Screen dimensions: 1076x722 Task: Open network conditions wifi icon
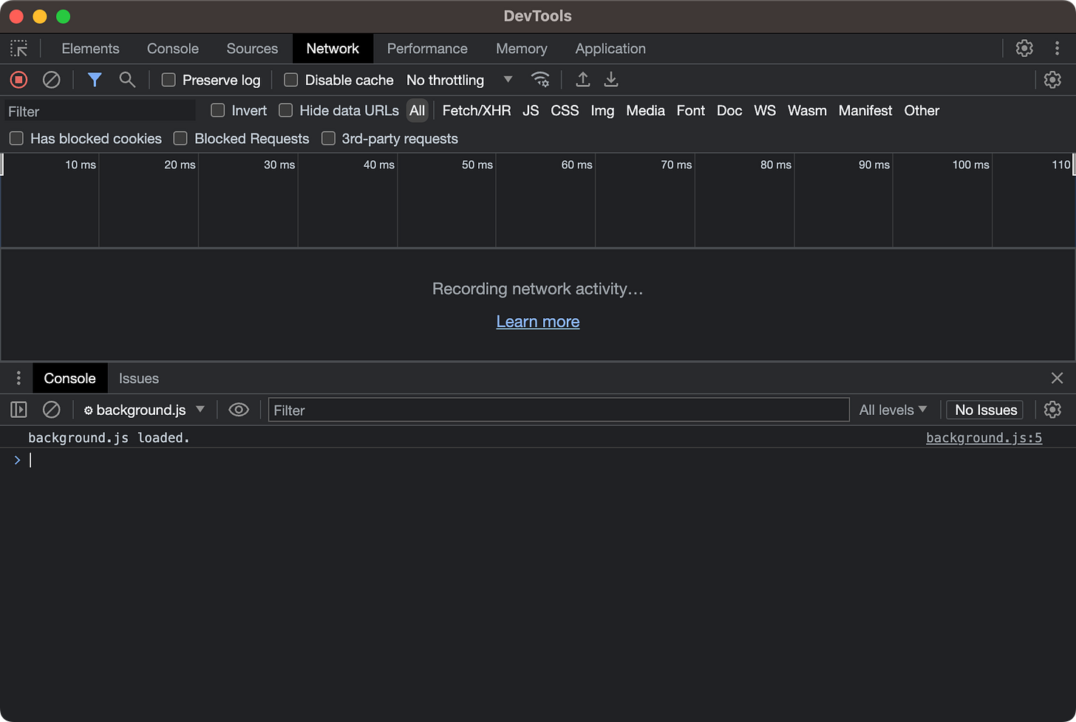(x=540, y=80)
